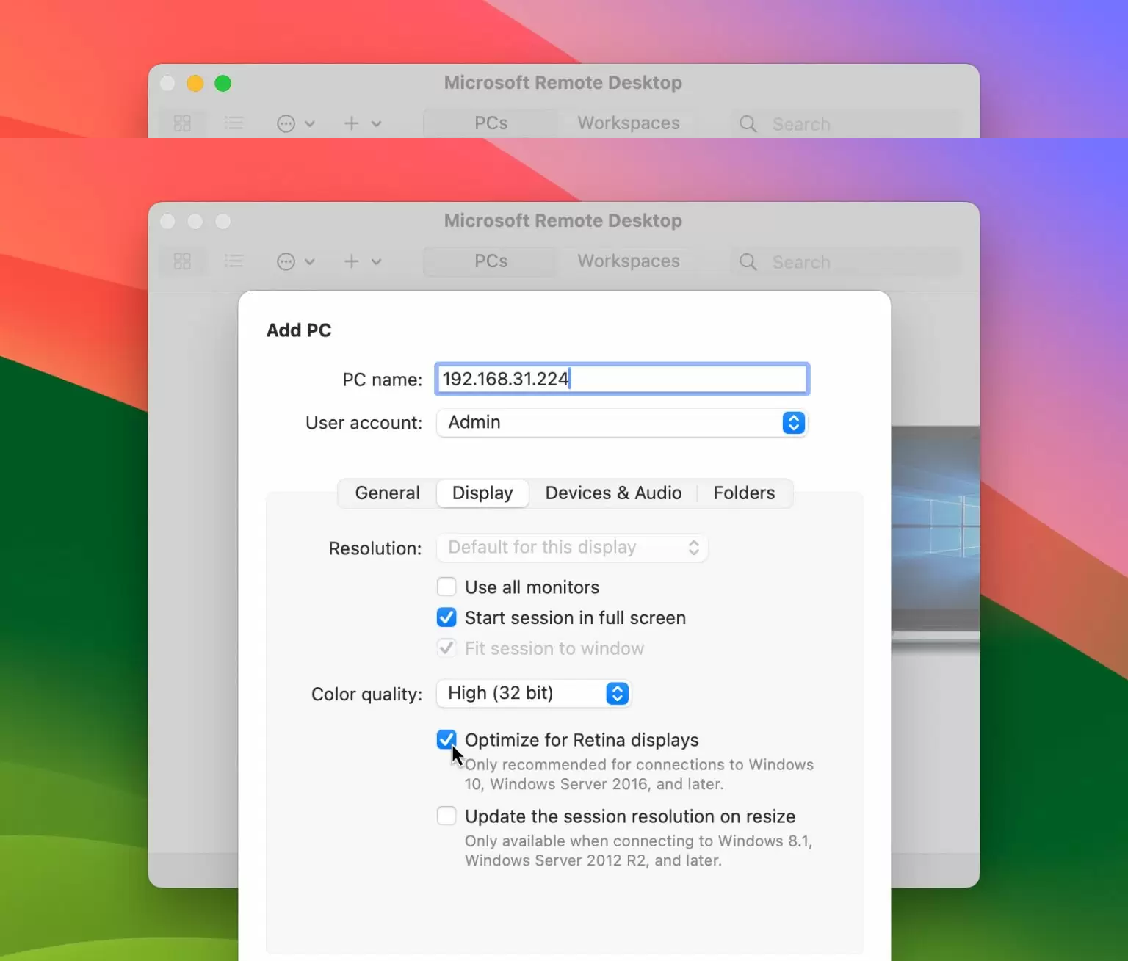1128x961 pixels.
Task: Expand chevron next to ellipsis in upper window
Action: pos(310,124)
